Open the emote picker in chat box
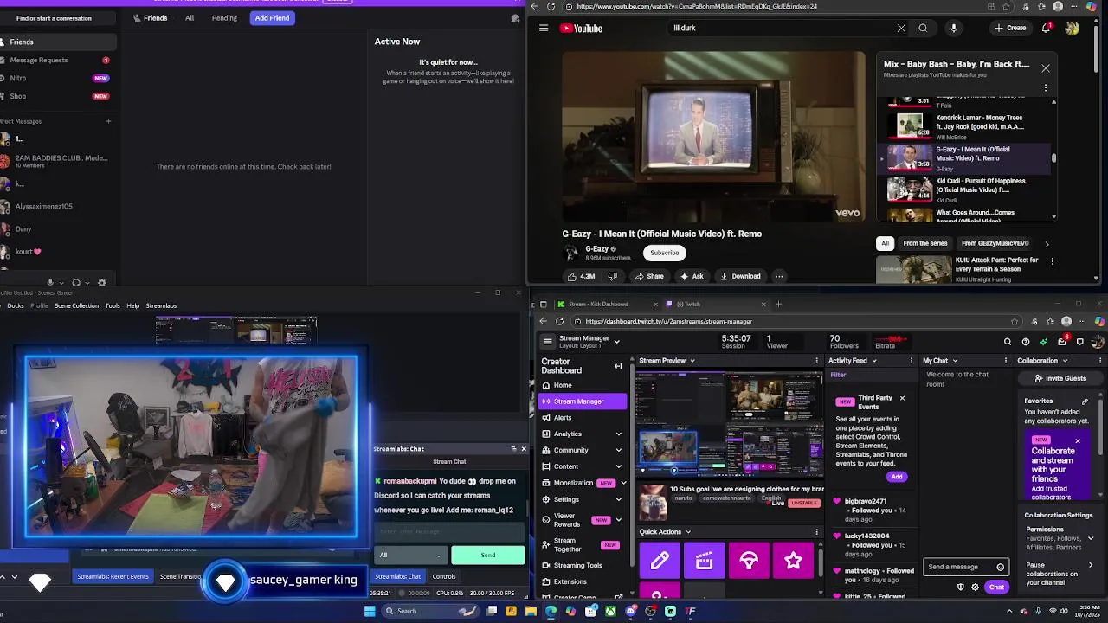 [1000, 567]
